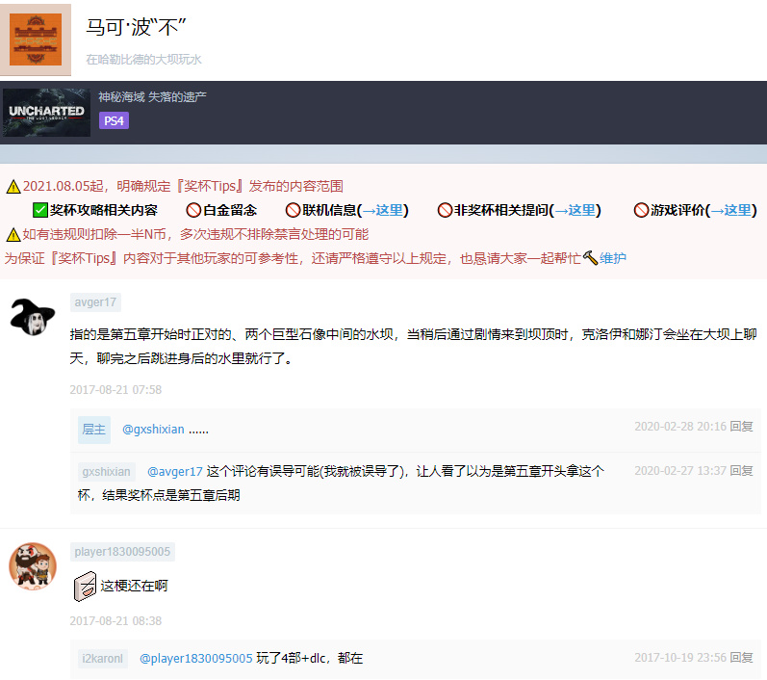Click the emoji sticker in player1830095005's comment
This screenshot has height=680, width=767.
click(x=85, y=585)
